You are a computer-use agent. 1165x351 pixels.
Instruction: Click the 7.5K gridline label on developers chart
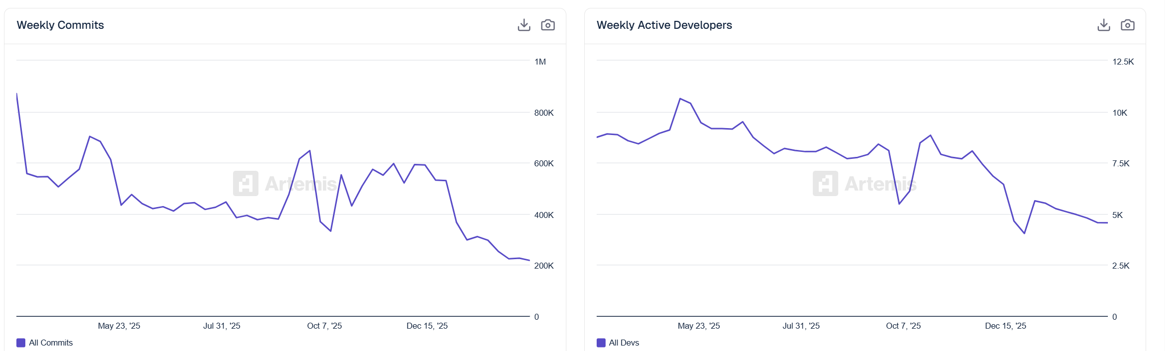coord(1121,163)
